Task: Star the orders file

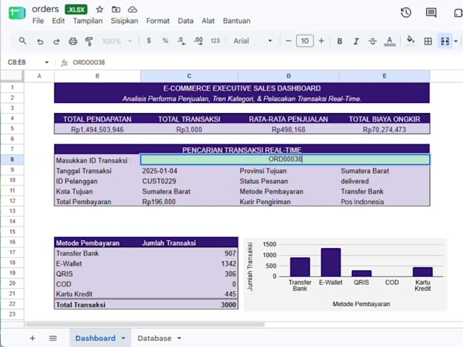Action: (99, 10)
